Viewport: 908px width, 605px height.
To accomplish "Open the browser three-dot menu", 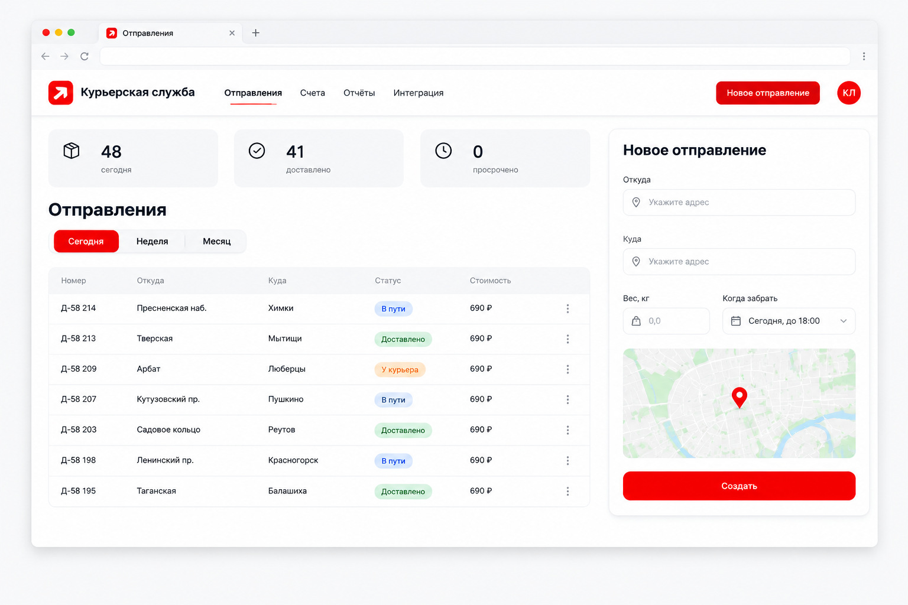I will coord(864,56).
